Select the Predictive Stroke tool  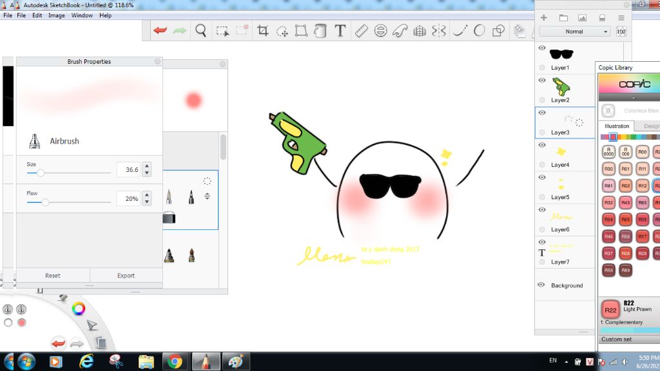[x=479, y=31]
